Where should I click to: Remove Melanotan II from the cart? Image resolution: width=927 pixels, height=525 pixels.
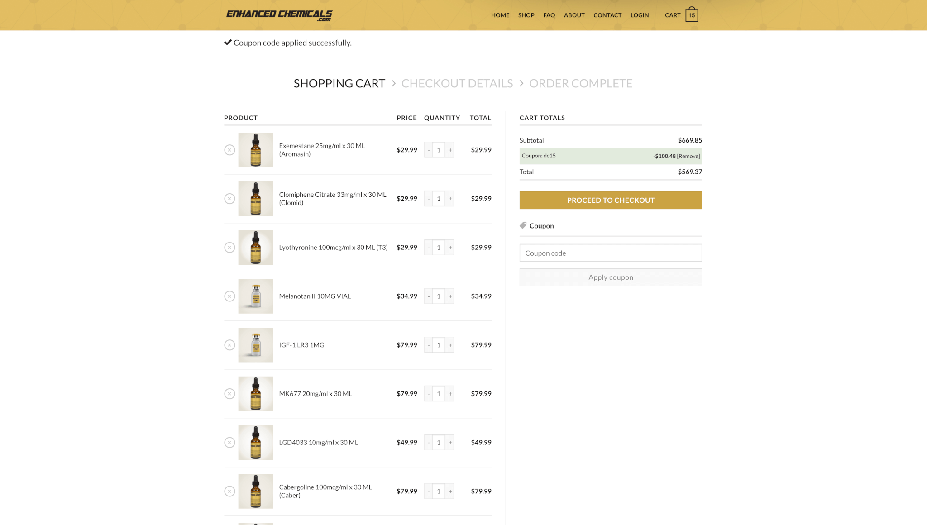click(x=229, y=296)
